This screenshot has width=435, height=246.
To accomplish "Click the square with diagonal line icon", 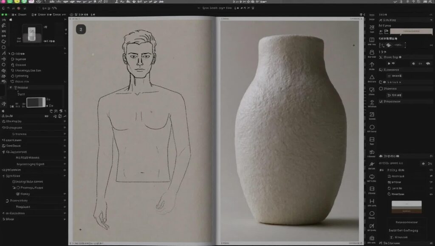I will [372, 115].
